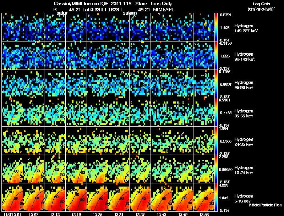Select the '13:37' time label
Viewport: 284px width, 216px height.
(140, 214)
